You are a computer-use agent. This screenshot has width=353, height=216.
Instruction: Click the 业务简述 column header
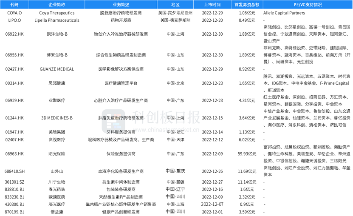point(121,5)
